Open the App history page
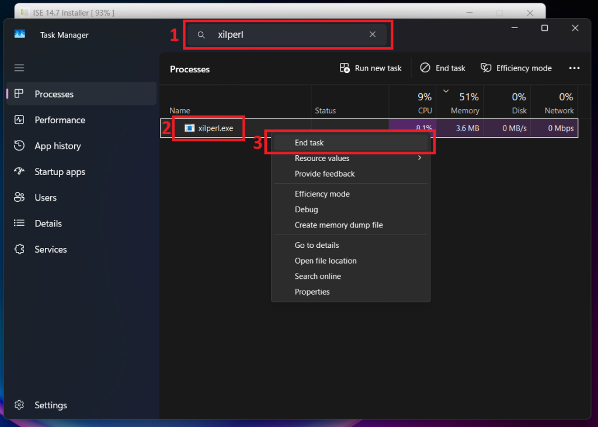The height and width of the screenshot is (427, 598). (82, 145)
